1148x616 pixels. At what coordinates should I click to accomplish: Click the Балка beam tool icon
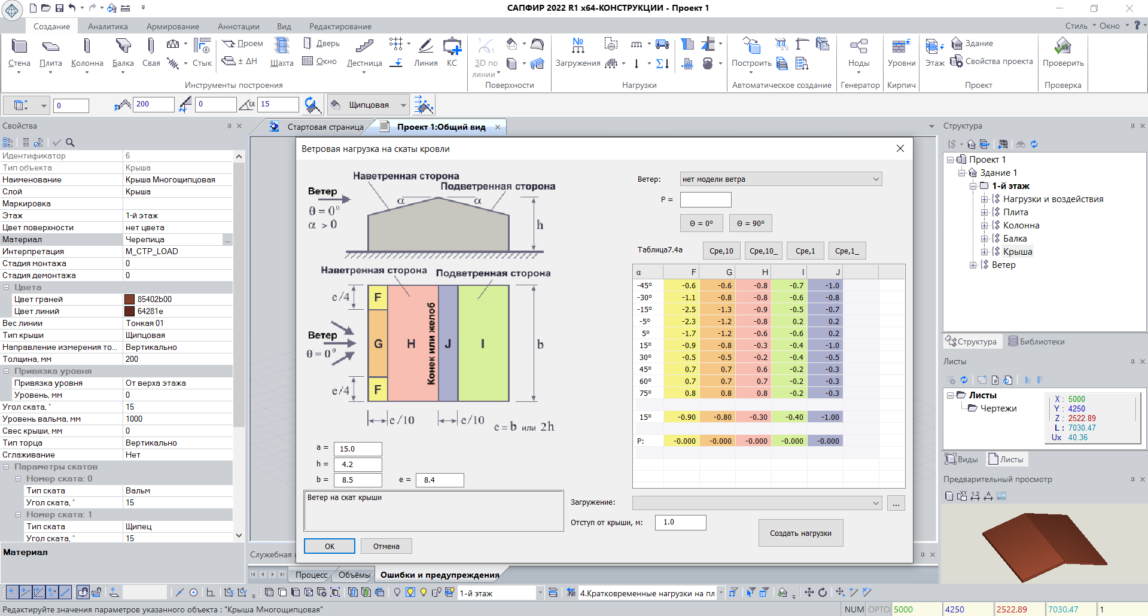(x=123, y=48)
